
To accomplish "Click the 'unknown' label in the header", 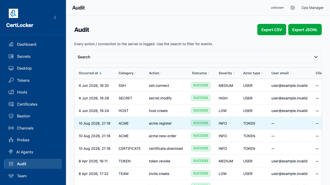I will pos(277,8).
